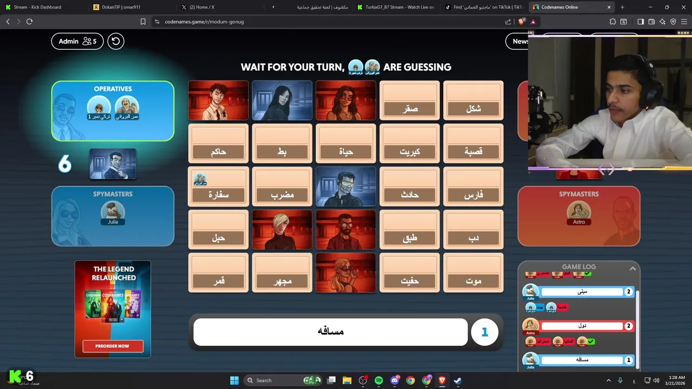Pick the دب word card
Screen dimensions: 692x389
click(x=474, y=230)
